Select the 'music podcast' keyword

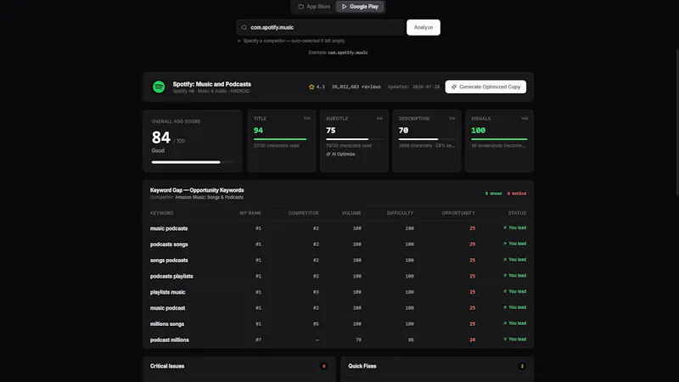pos(167,308)
